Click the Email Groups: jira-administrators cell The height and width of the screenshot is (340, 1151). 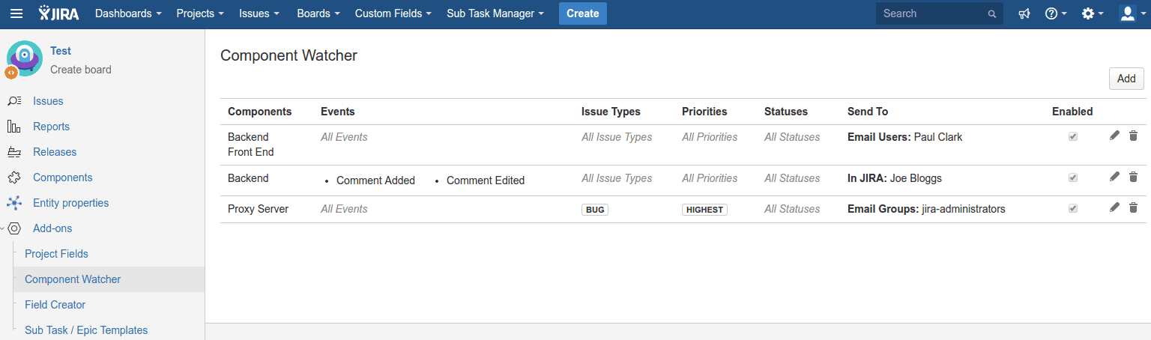(x=926, y=209)
